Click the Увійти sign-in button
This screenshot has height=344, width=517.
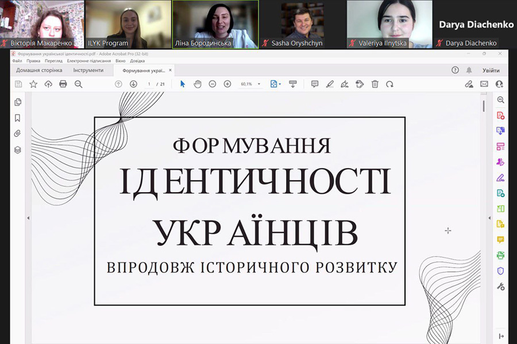491,70
